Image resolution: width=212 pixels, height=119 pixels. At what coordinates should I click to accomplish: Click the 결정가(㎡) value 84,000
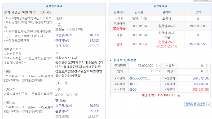coord(94,41)
